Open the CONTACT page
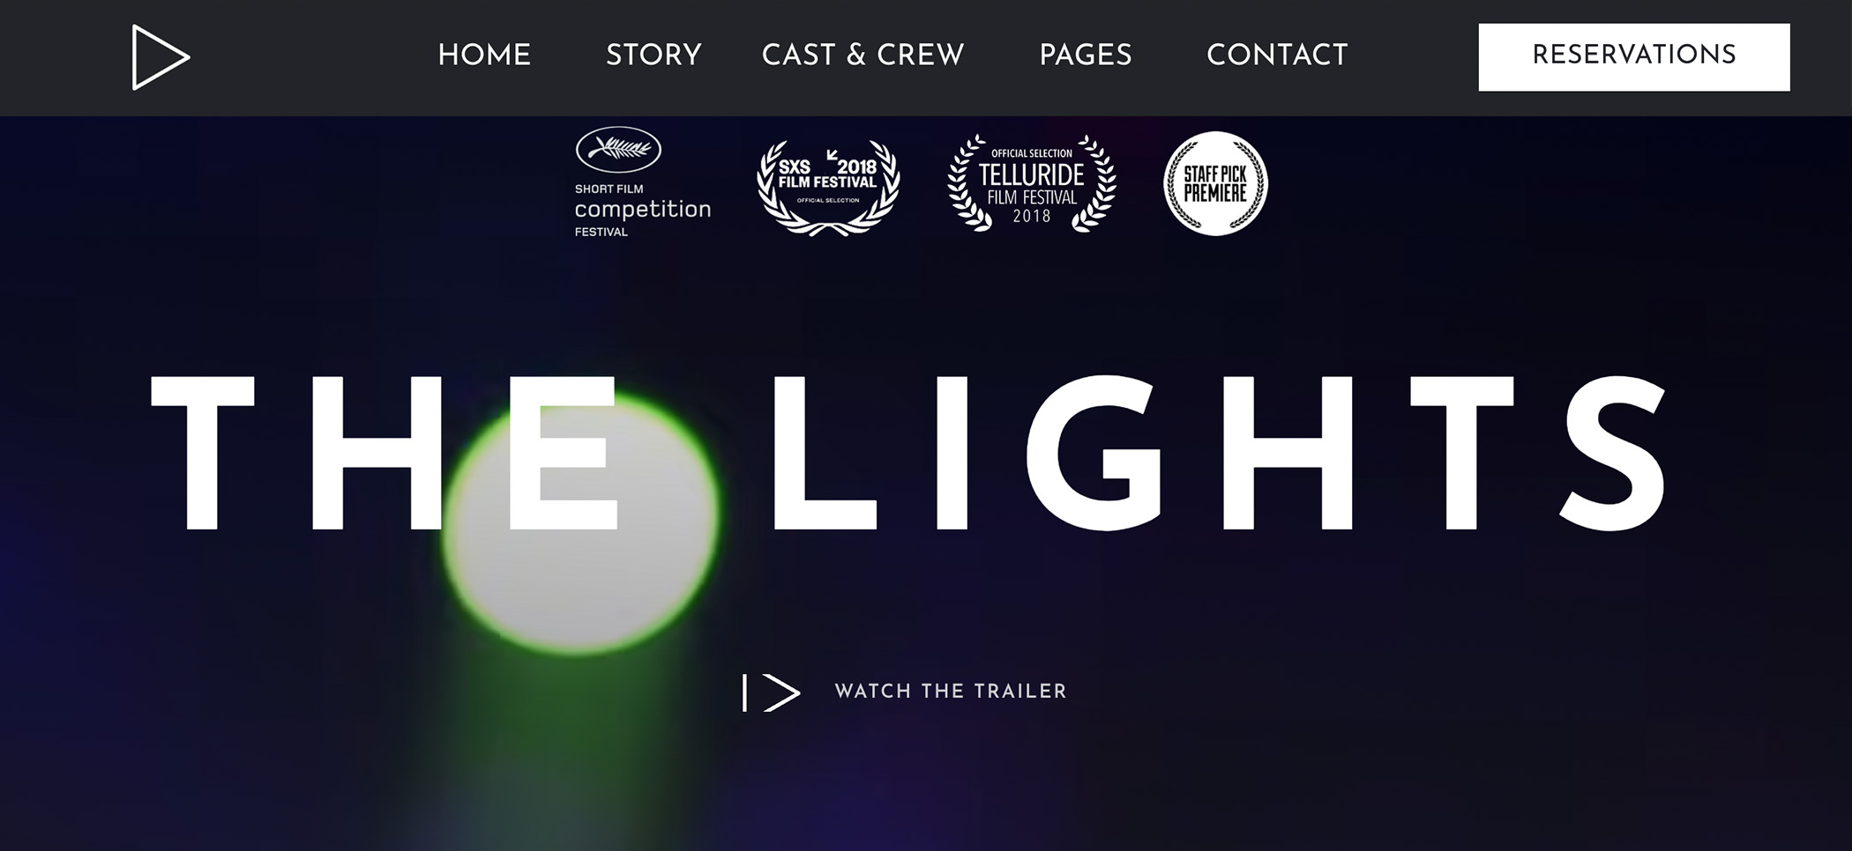 click(x=1277, y=55)
